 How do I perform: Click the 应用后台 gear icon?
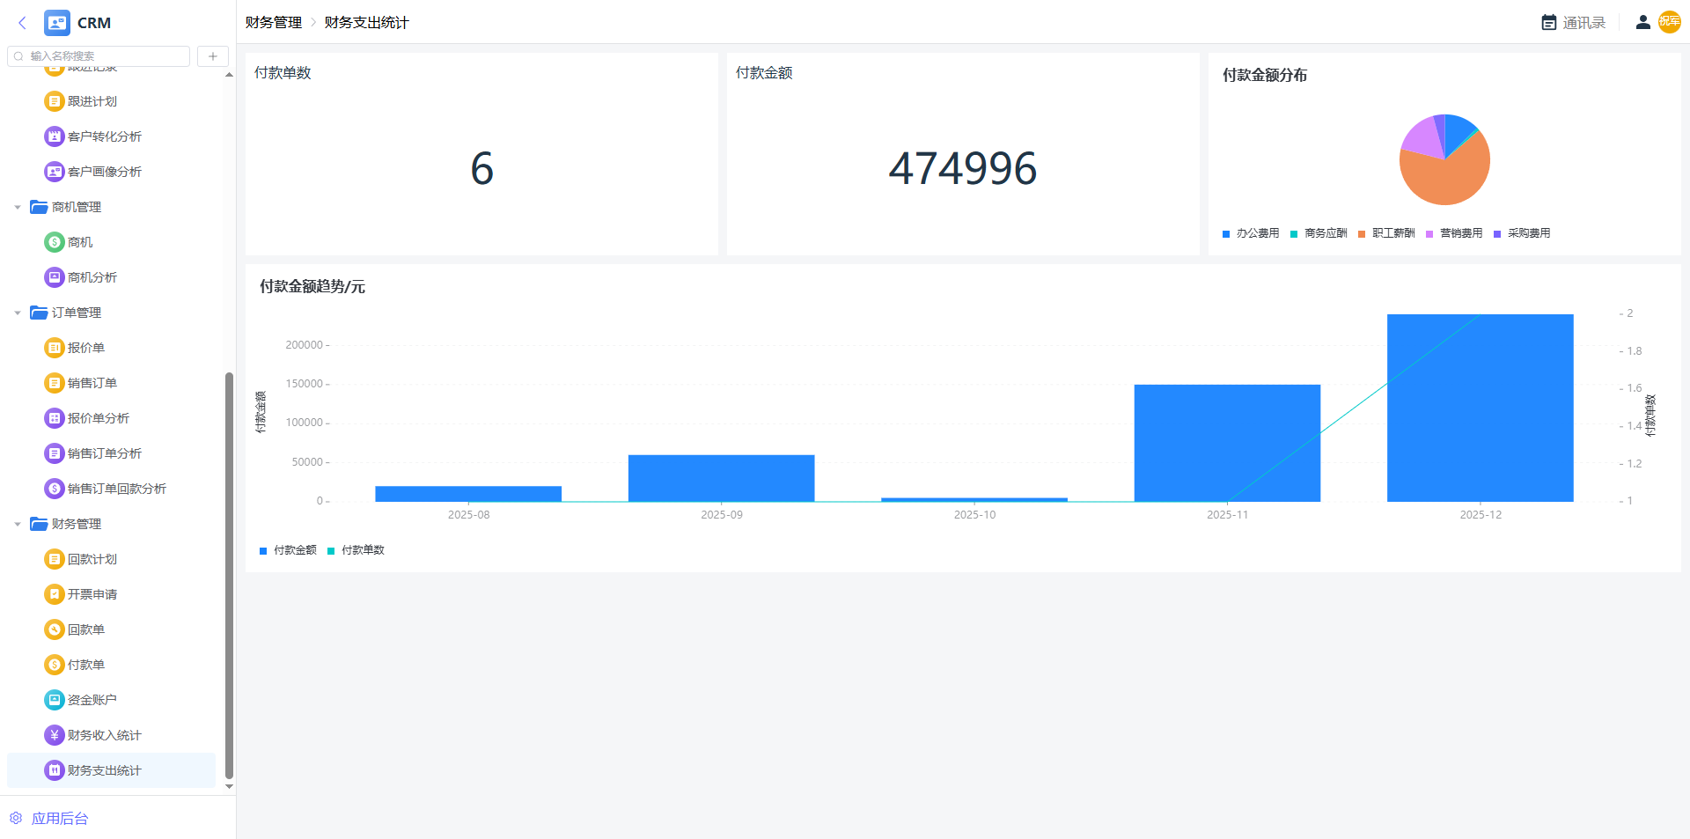pos(16,818)
